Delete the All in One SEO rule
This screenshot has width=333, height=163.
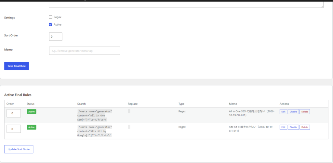click(304, 111)
